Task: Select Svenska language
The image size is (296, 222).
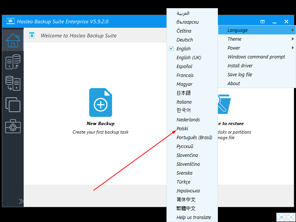Action: point(192,173)
